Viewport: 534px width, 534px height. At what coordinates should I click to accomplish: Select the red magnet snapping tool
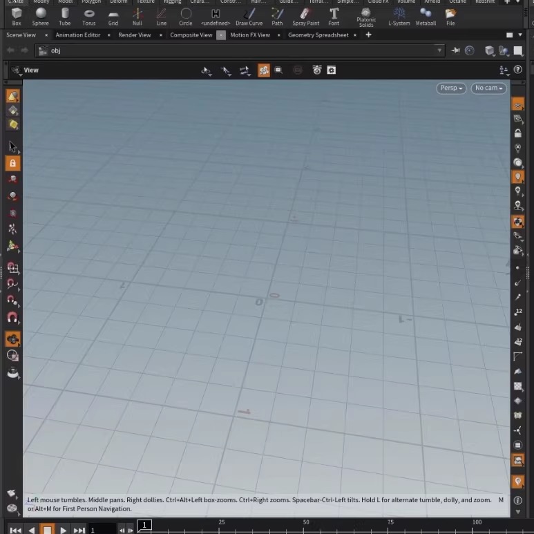(x=12, y=317)
